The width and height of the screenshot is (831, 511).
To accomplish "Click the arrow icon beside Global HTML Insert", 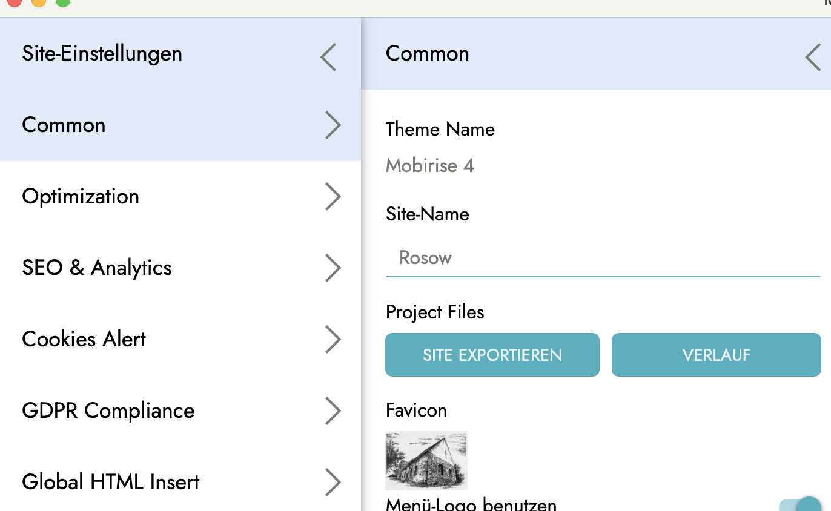I will coord(333,483).
